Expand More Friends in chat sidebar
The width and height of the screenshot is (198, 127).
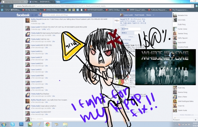(185, 115)
